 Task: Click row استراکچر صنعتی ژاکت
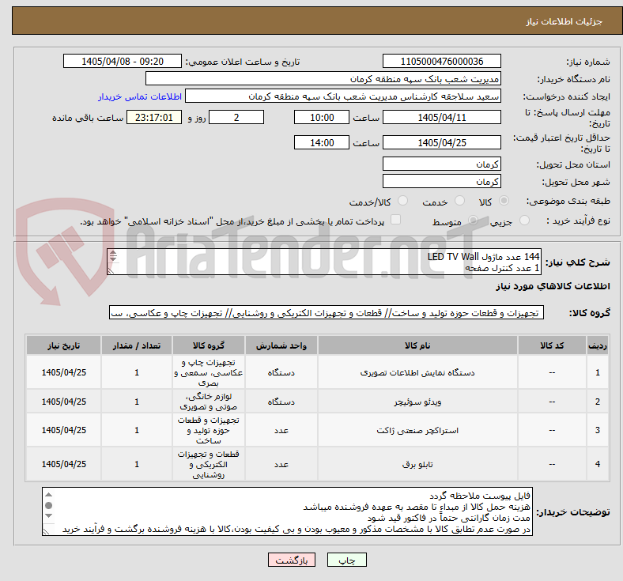pyautogui.click(x=318, y=430)
